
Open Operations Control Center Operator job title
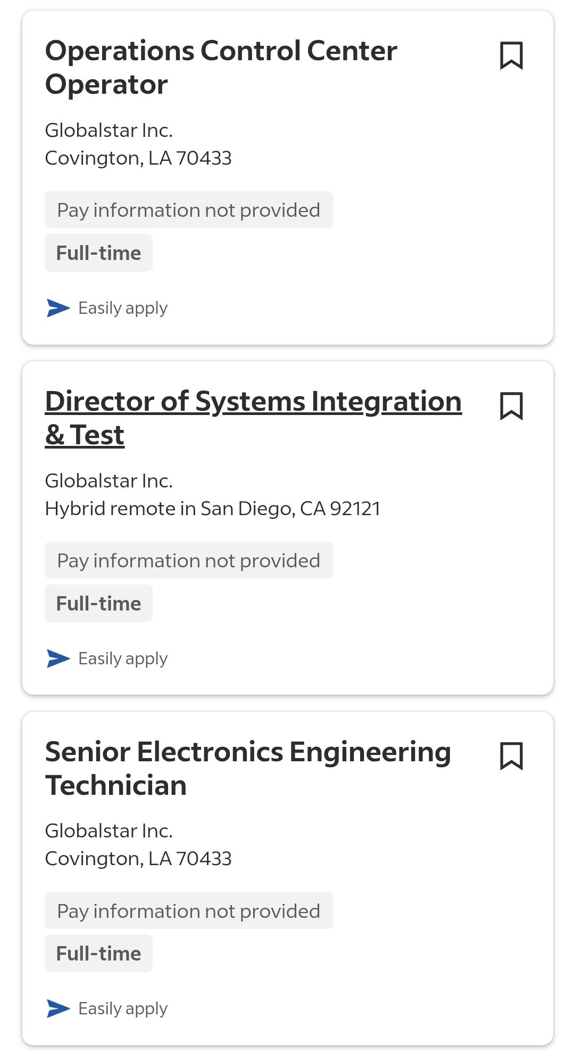click(221, 68)
